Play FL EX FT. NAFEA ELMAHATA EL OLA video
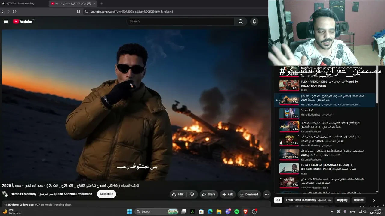Screen dimensions: 385x216 coord(325,169)
